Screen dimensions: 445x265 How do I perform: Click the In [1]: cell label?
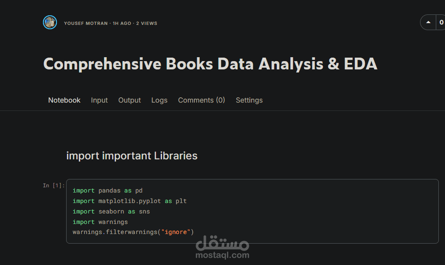53,186
